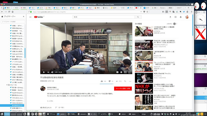
Task: Click the YouTube search magnifier button
Action: click(138, 17)
